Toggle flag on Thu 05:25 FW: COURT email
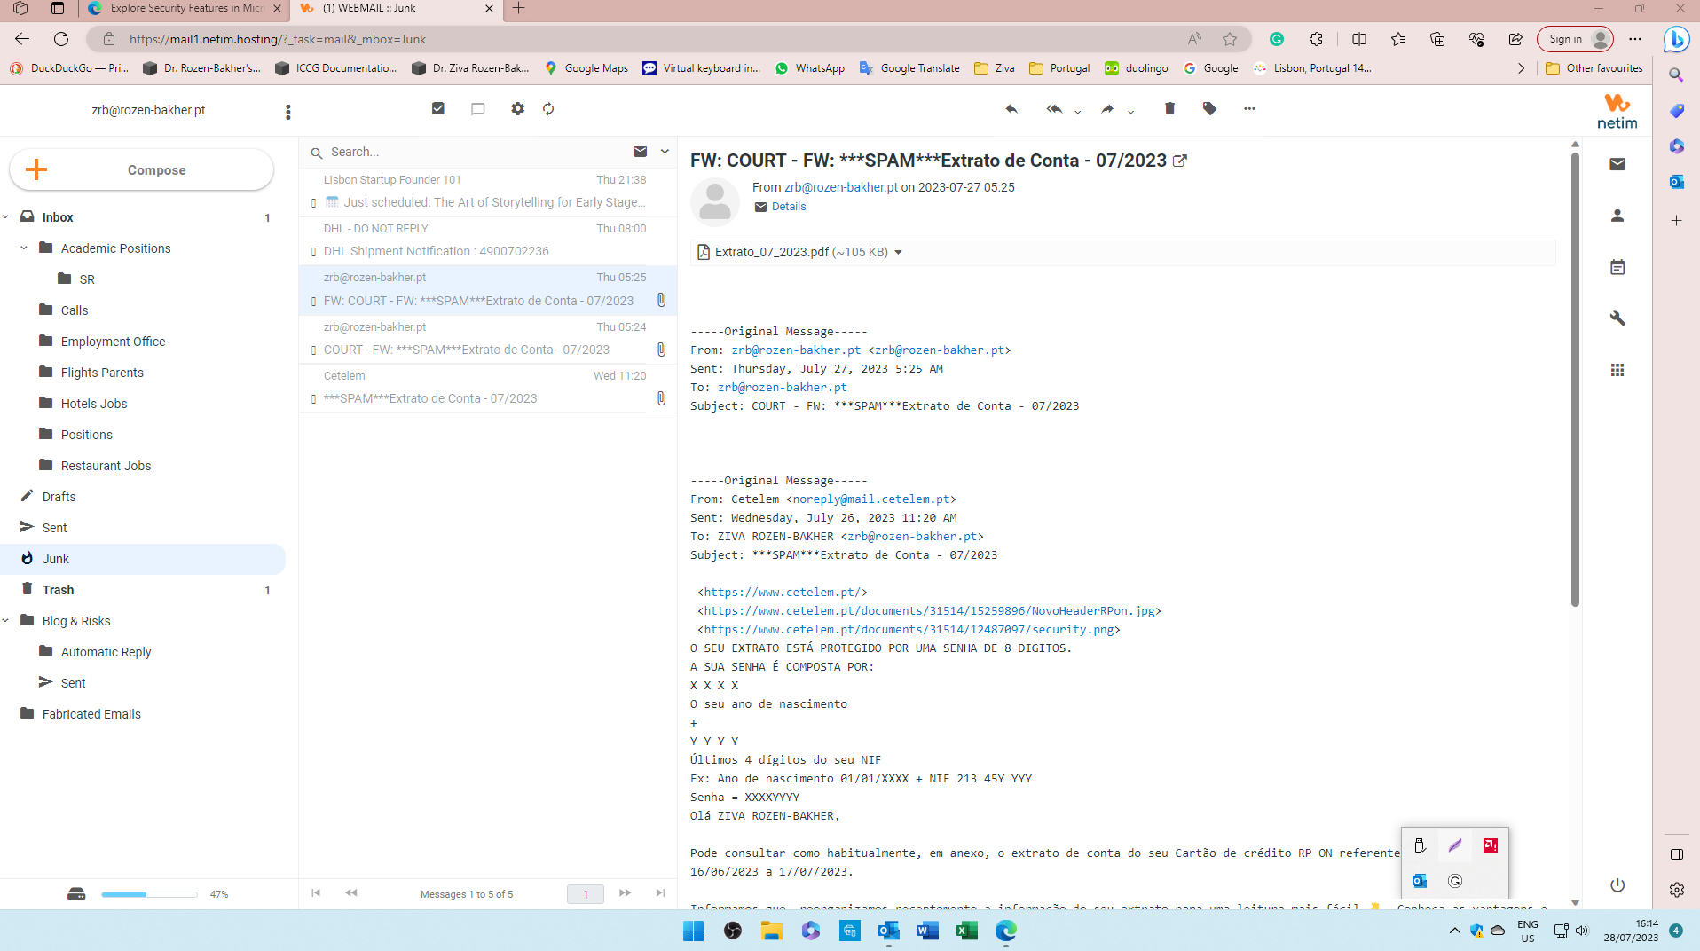Image resolution: width=1700 pixels, height=951 pixels. coord(313,302)
